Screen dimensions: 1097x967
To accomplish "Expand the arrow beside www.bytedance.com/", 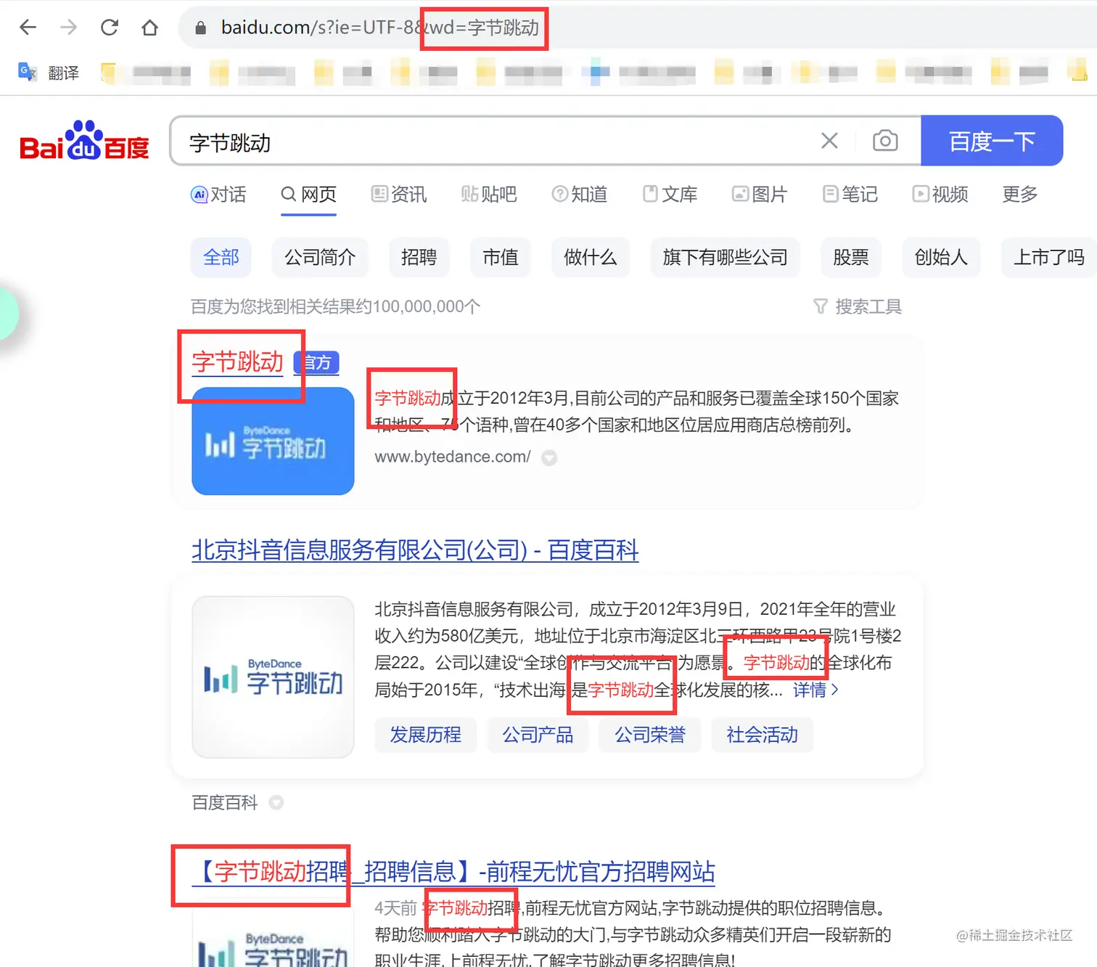I will coord(549,457).
